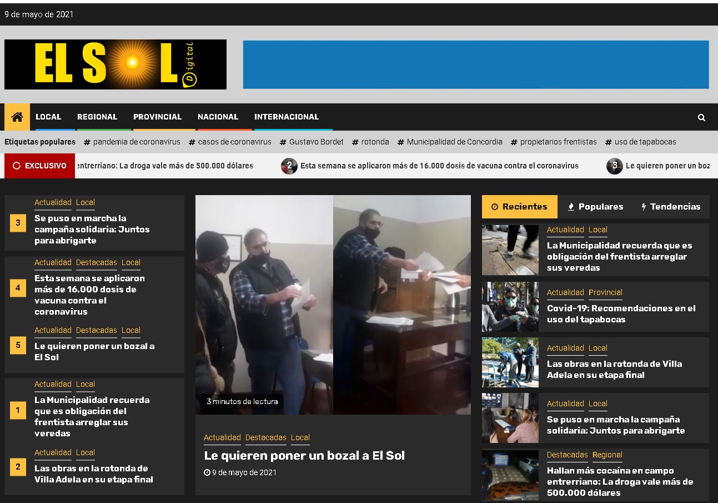The height and width of the screenshot is (503, 718).
Task: Click the El Sol Digital logo
Action: (116, 64)
